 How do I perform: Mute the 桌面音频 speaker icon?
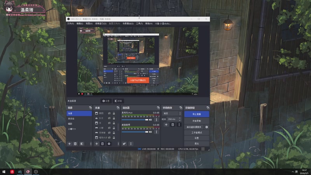click(x=150, y=132)
